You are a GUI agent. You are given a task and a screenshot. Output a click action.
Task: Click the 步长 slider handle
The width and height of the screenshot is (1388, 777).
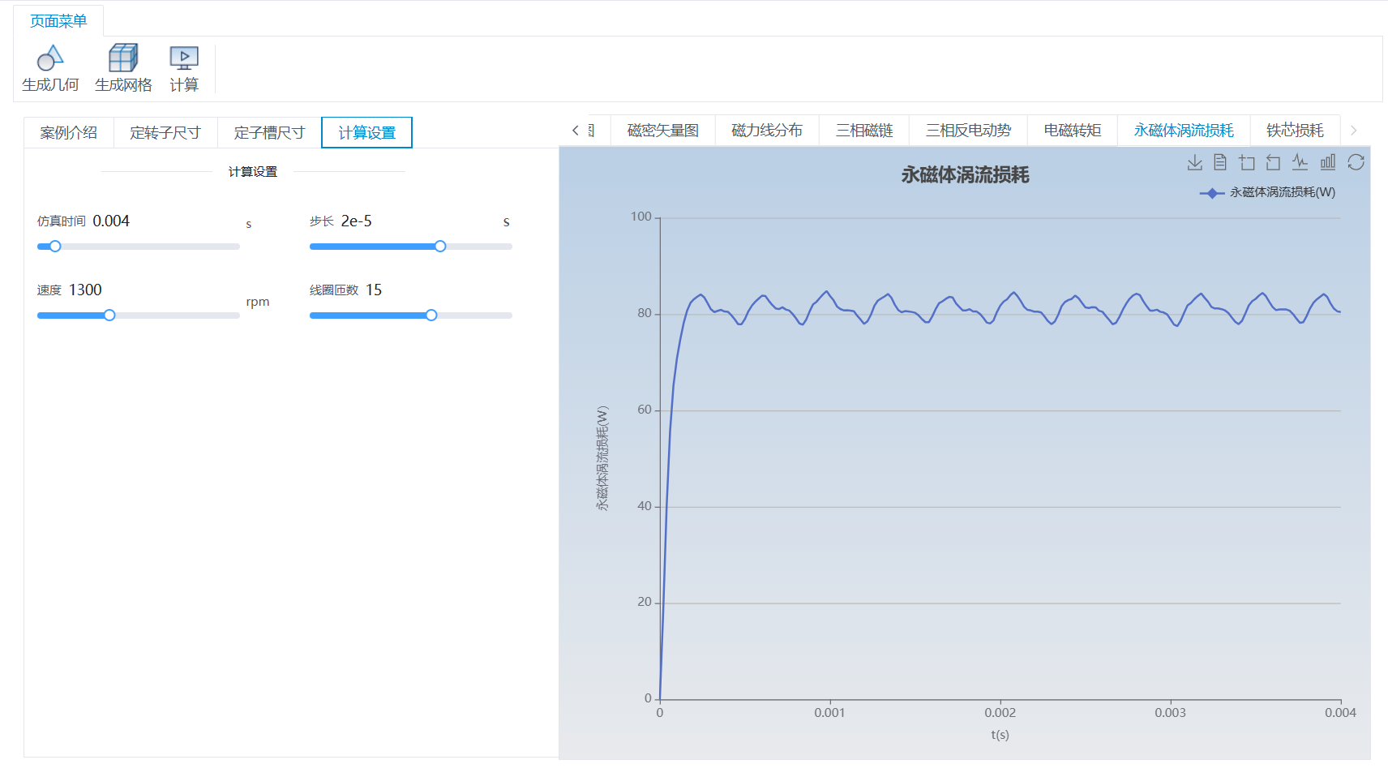coord(440,247)
